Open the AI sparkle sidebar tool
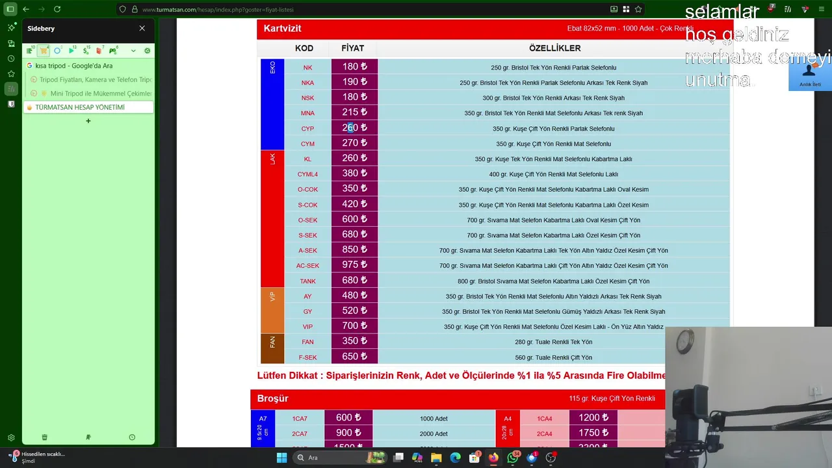Viewport: 832px width, 468px height. [11, 28]
